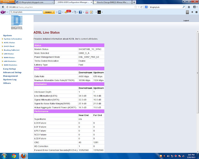The width and height of the screenshot is (199, 159).
Task: Click the gray panel icon on Yahoo toolbar
Action: pos(187,12)
